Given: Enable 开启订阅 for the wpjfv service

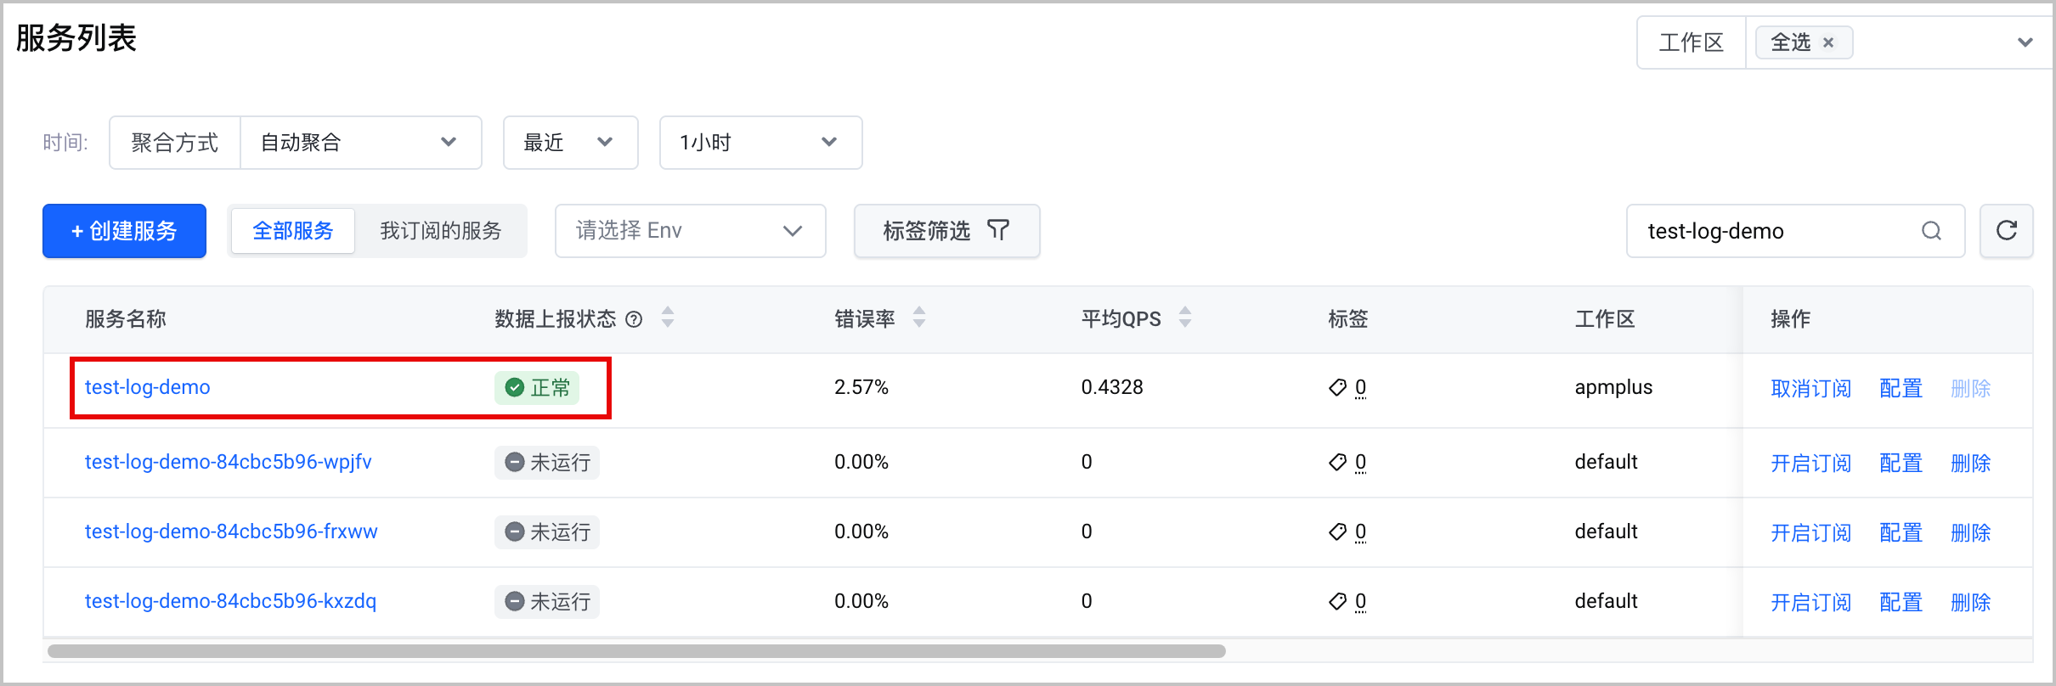Looking at the screenshot, I should (1810, 463).
